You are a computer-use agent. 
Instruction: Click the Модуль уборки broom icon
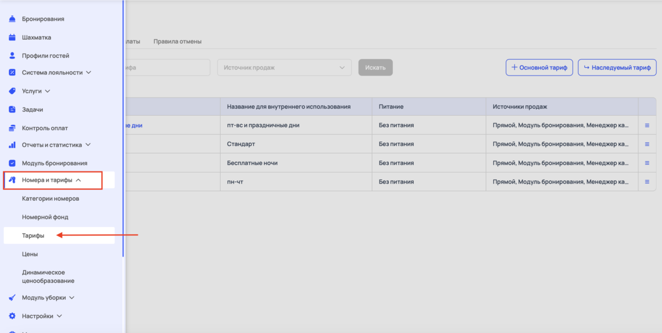click(12, 298)
